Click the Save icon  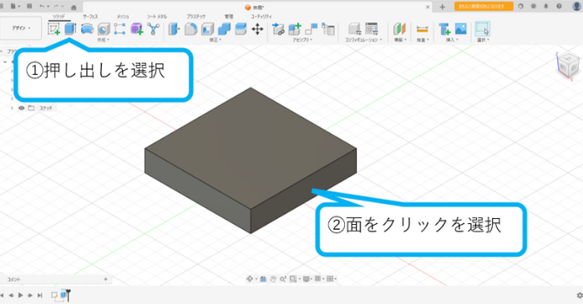(x=29, y=7)
